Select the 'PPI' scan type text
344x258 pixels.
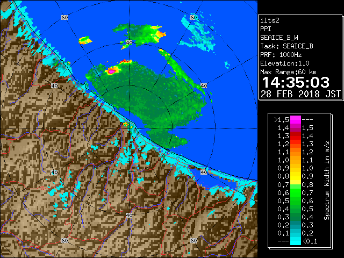(x=266, y=29)
